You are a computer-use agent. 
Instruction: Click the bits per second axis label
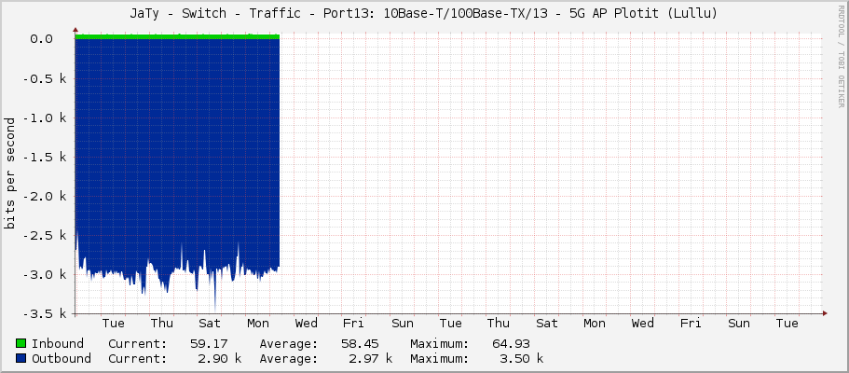point(9,173)
